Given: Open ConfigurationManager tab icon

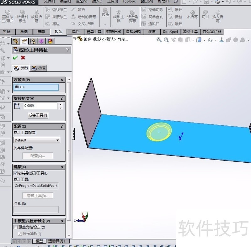Looking at the screenshot, I should click(33, 41).
